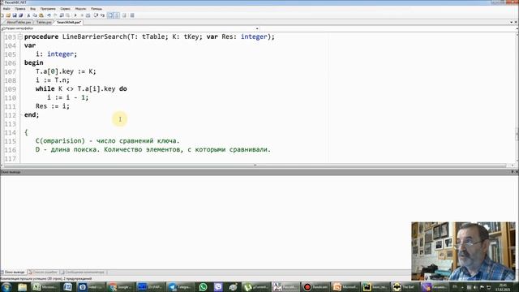
Task: Click the comment 'D - длина поиска'
Action: click(67, 149)
